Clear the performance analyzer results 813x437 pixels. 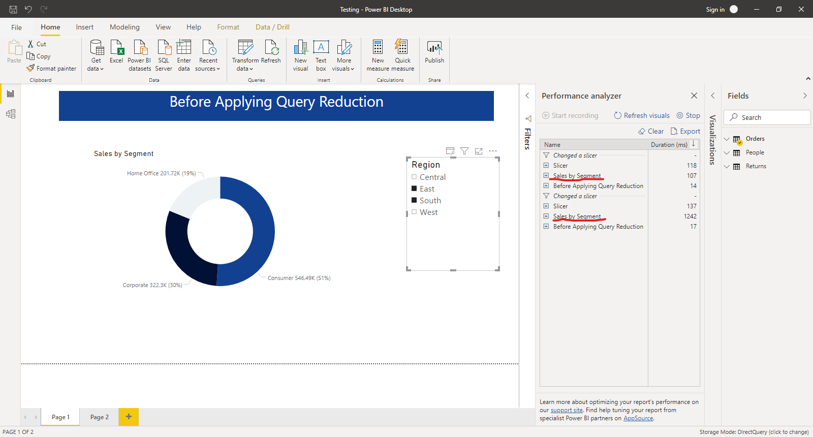pos(651,131)
